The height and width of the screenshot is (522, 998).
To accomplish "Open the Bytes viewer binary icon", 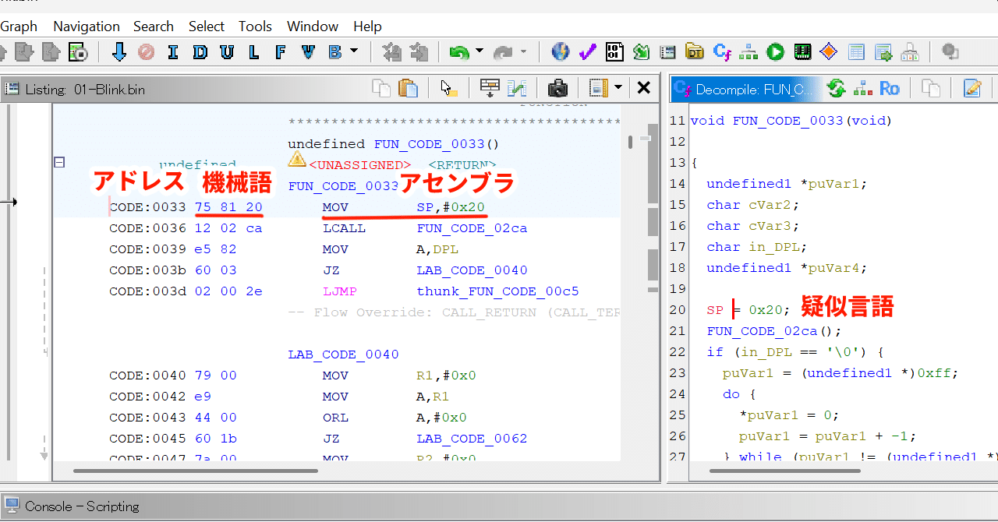I will click(x=614, y=52).
